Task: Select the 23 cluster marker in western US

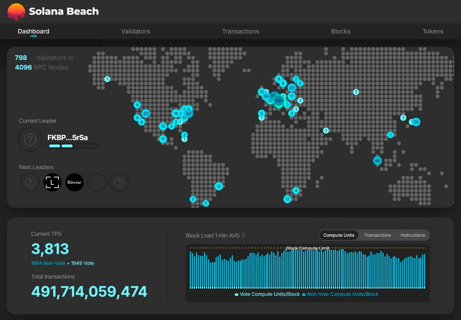Action: [146, 114]
